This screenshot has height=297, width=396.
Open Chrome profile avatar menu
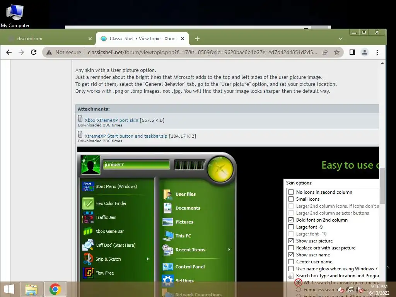click(365, 52)
